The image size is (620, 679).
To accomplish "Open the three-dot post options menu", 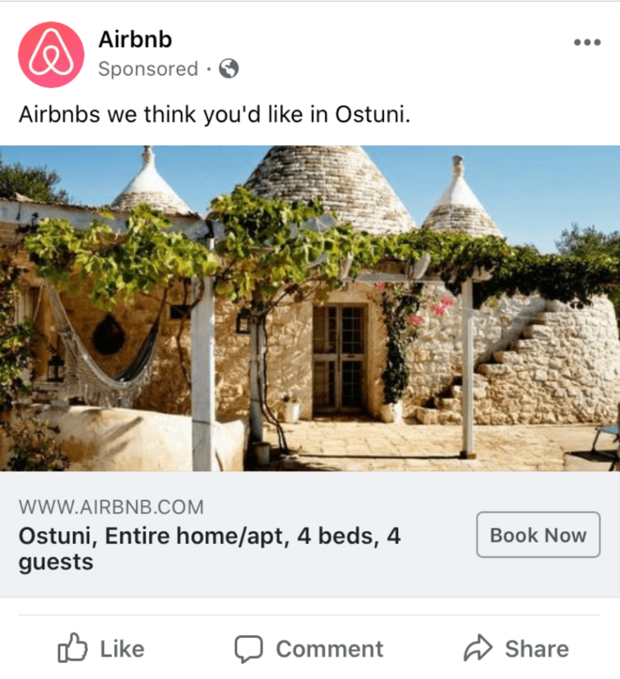I will [x=587, y=42].
